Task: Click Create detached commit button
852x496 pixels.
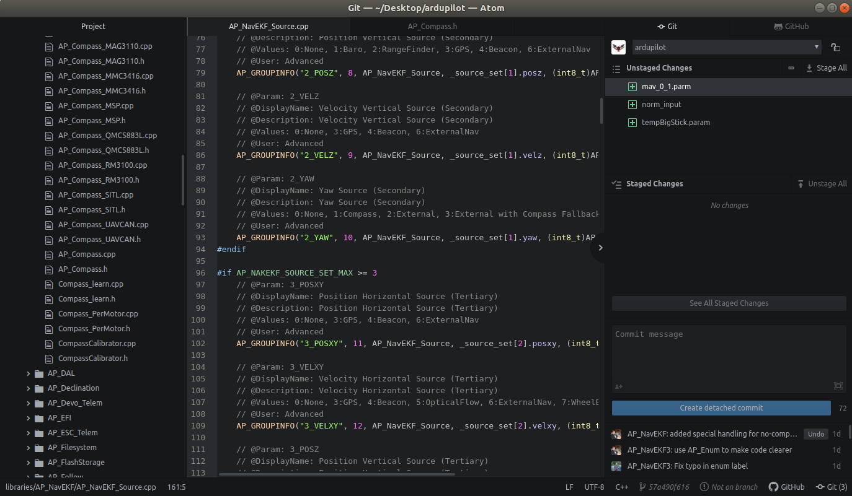Action: [721, 408]
